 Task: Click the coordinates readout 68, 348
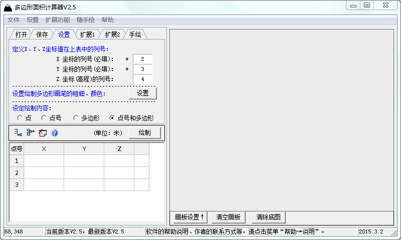(14, 231)
